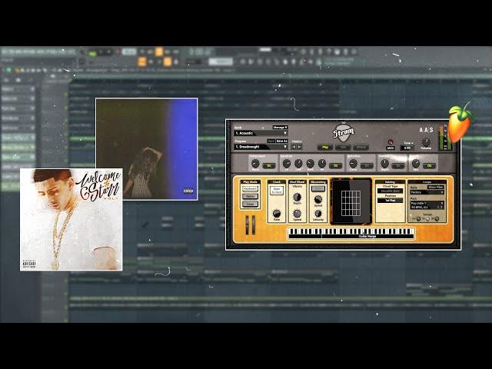Click the Welcome to Stan album cover

[71, 219]
